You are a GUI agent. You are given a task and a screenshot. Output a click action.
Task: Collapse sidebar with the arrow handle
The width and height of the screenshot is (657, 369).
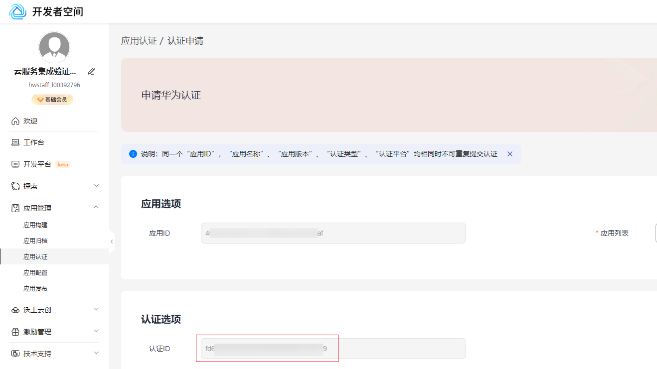tap(112, 242)
